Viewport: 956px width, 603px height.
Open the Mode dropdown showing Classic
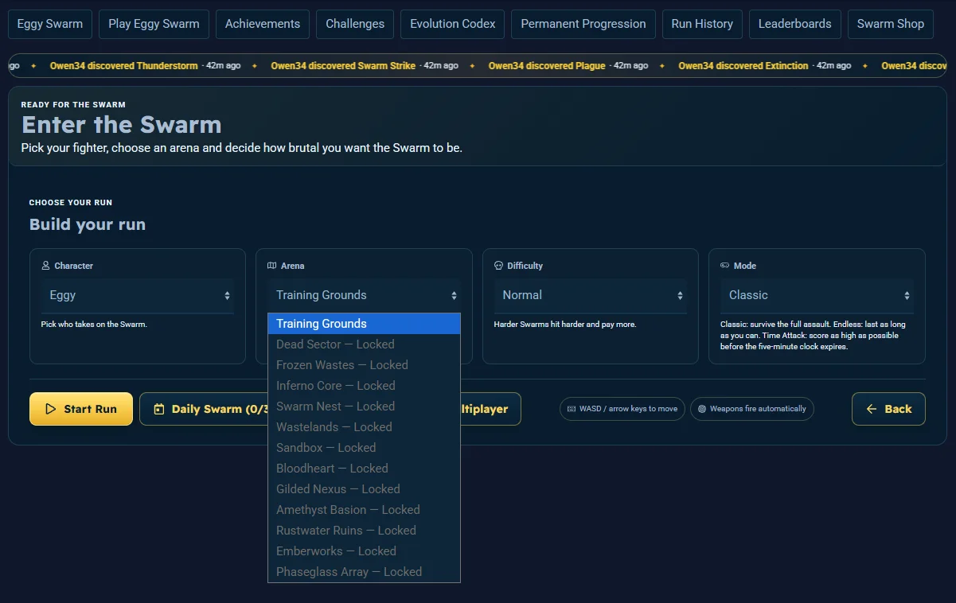pyautogui.click(x=817, y=295)
